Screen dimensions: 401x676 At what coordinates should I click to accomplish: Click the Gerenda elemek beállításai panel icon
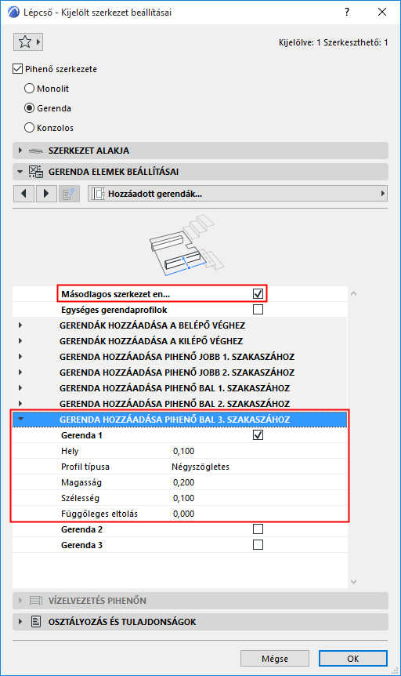pos(36,172)
